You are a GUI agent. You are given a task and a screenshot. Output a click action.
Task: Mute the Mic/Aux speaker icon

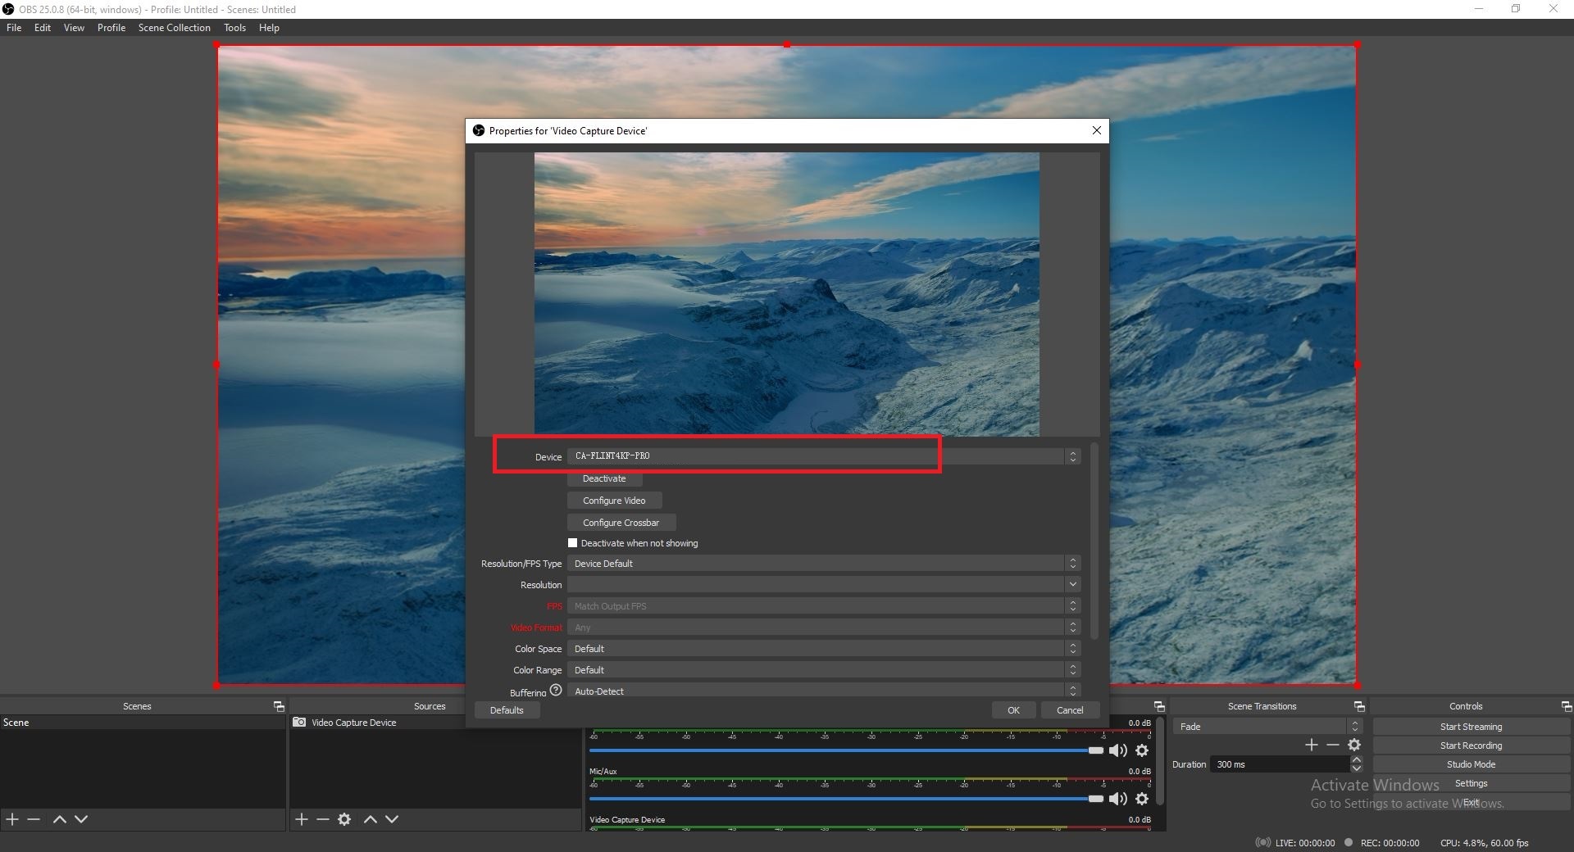point(1118,799)
